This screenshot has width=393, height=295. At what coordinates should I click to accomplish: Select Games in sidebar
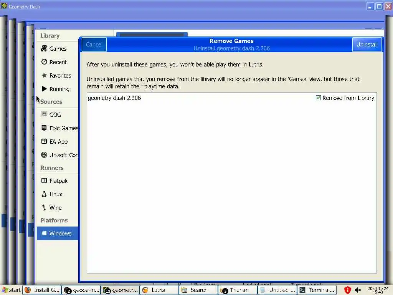[58, 49]
